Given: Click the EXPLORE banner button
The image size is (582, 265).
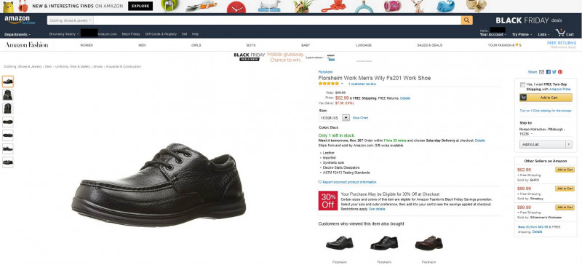Looking at the screenshot, I should 140,6.
